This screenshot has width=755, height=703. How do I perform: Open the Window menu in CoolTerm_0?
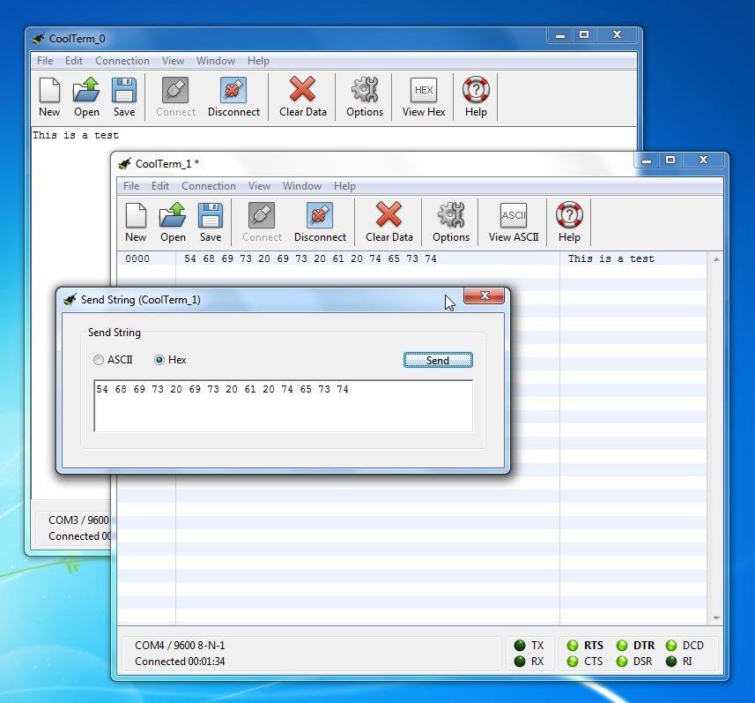tap(215, 61)
